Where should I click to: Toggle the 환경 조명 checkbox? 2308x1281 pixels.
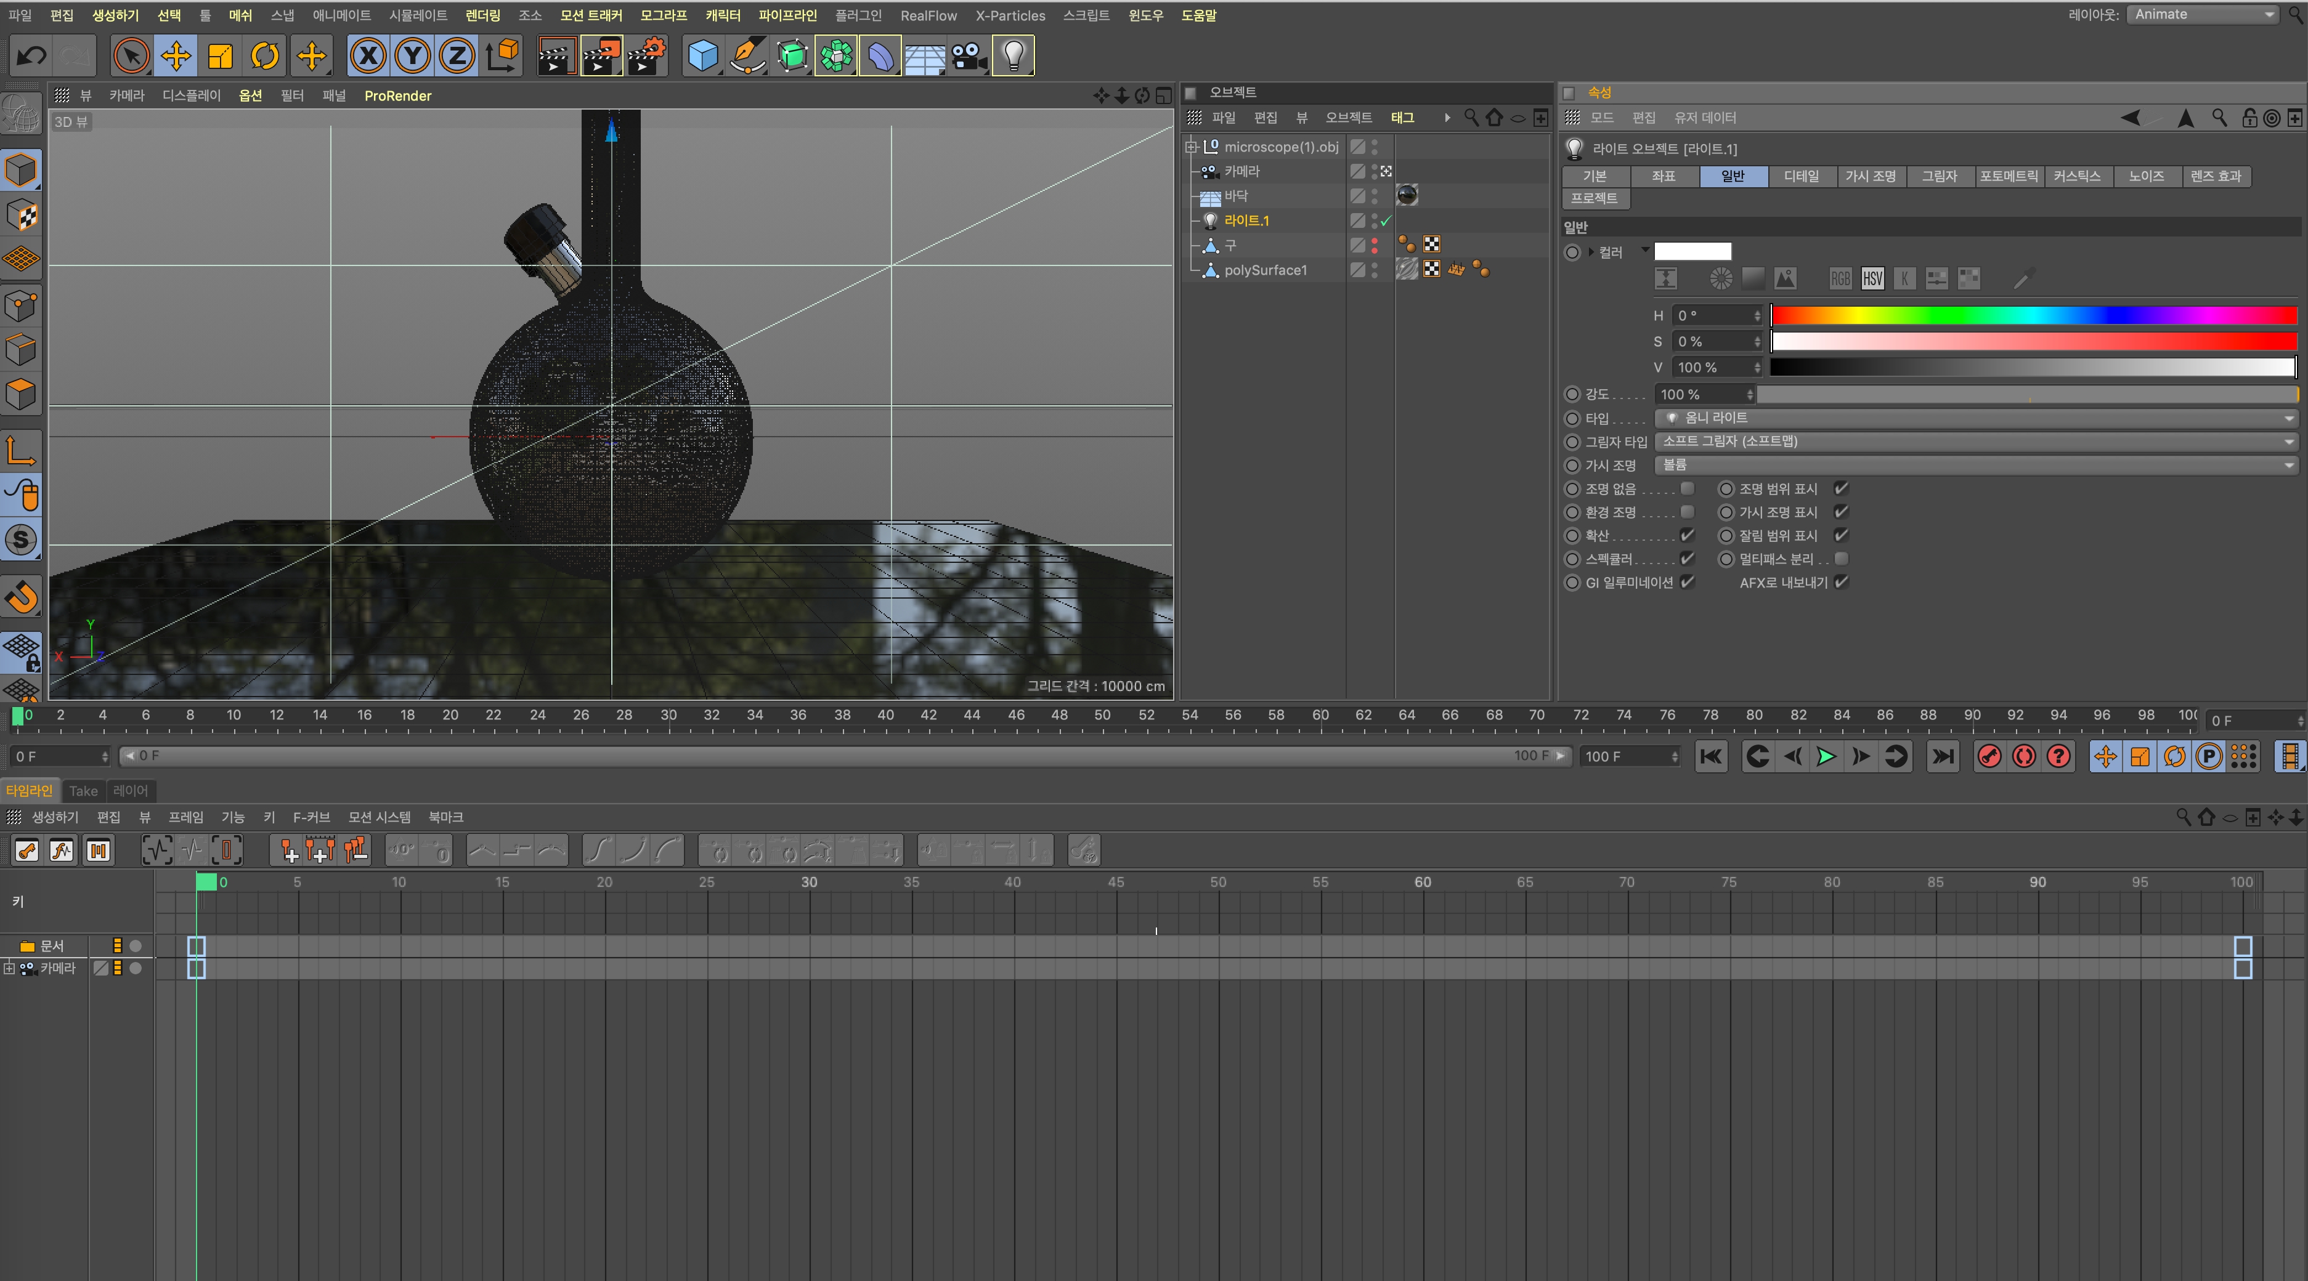(1687, 512)
